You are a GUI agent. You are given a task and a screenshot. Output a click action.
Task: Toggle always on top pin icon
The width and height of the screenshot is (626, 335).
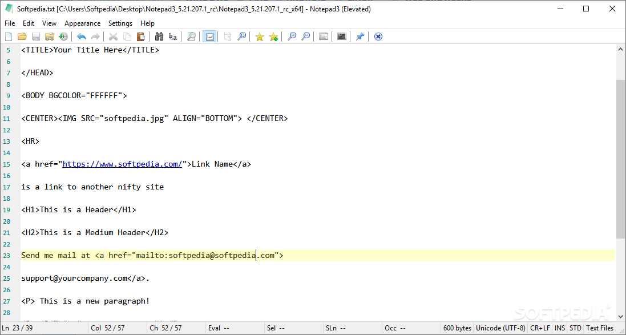pos(360,37)
